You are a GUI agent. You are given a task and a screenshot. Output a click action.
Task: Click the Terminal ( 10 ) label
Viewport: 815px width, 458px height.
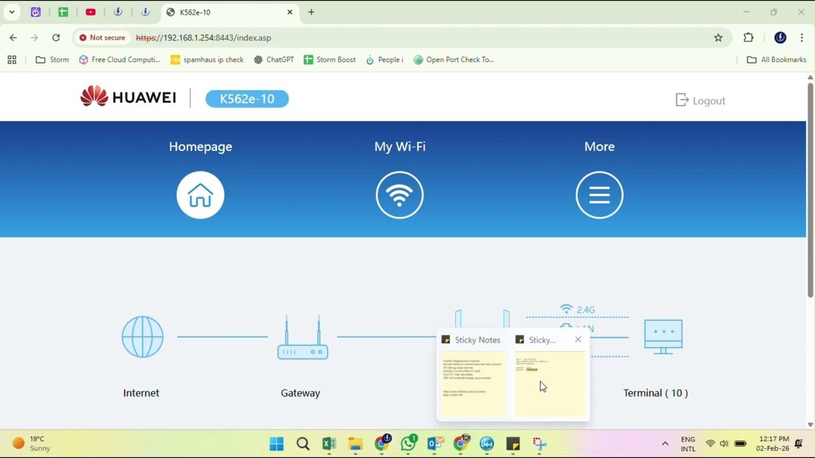[x=656, y=393]
